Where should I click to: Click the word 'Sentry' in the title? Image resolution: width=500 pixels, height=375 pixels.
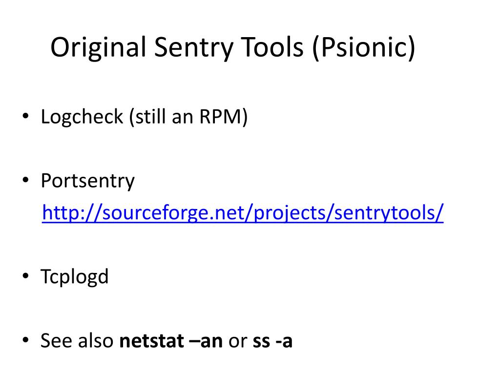point(194,47)
